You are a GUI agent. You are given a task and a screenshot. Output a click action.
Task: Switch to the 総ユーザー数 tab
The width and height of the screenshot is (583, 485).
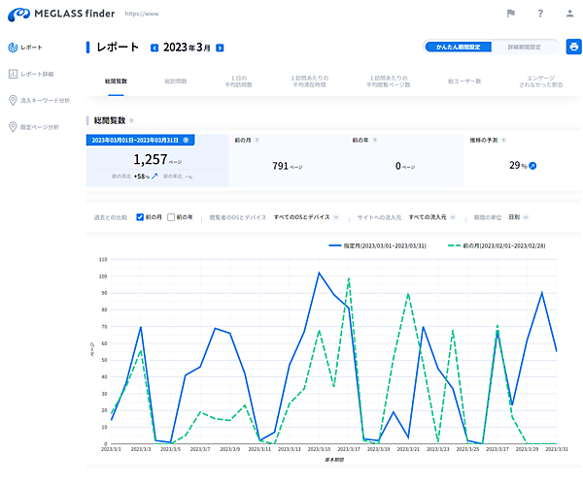pos(464,81)
